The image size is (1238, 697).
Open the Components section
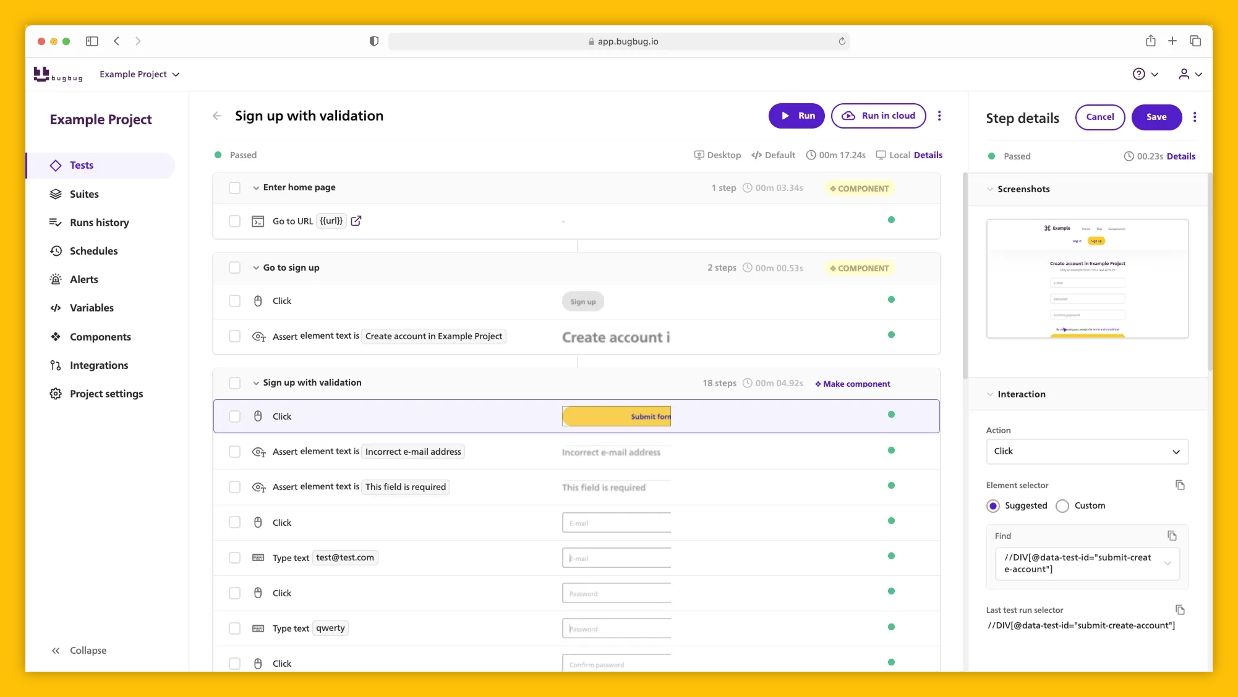100,337
